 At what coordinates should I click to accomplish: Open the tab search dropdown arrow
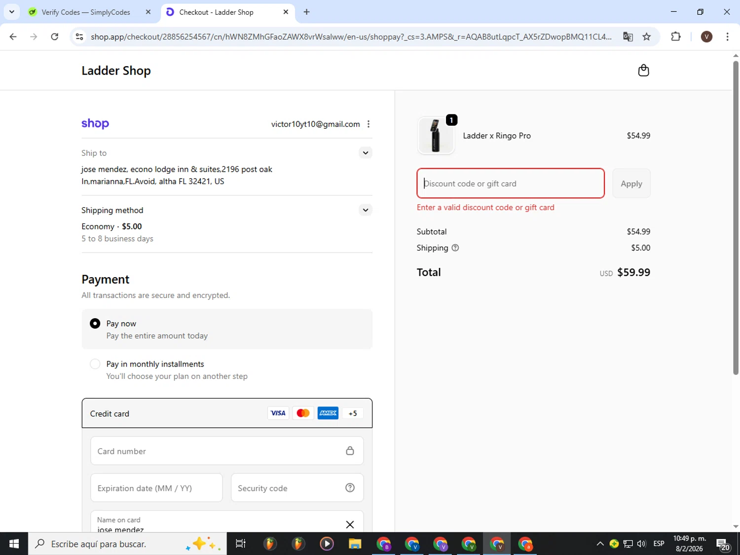[x=12, y=12]
